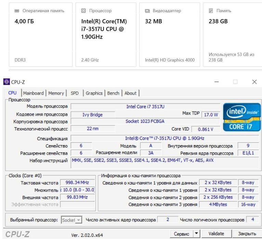Click the Множитель value x 10.0
The image size is (262, 239).
[77, 190]
